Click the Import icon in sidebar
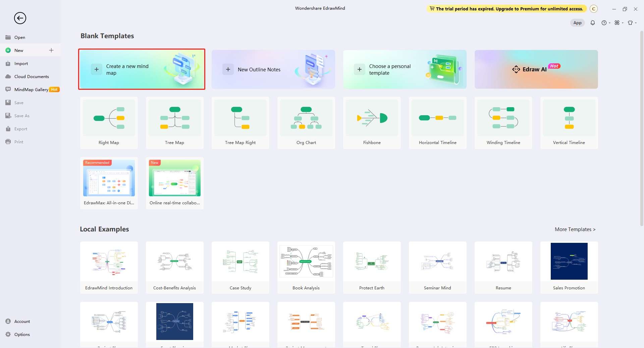The width and height of the screenshot is (644, 348). [8, 63]
